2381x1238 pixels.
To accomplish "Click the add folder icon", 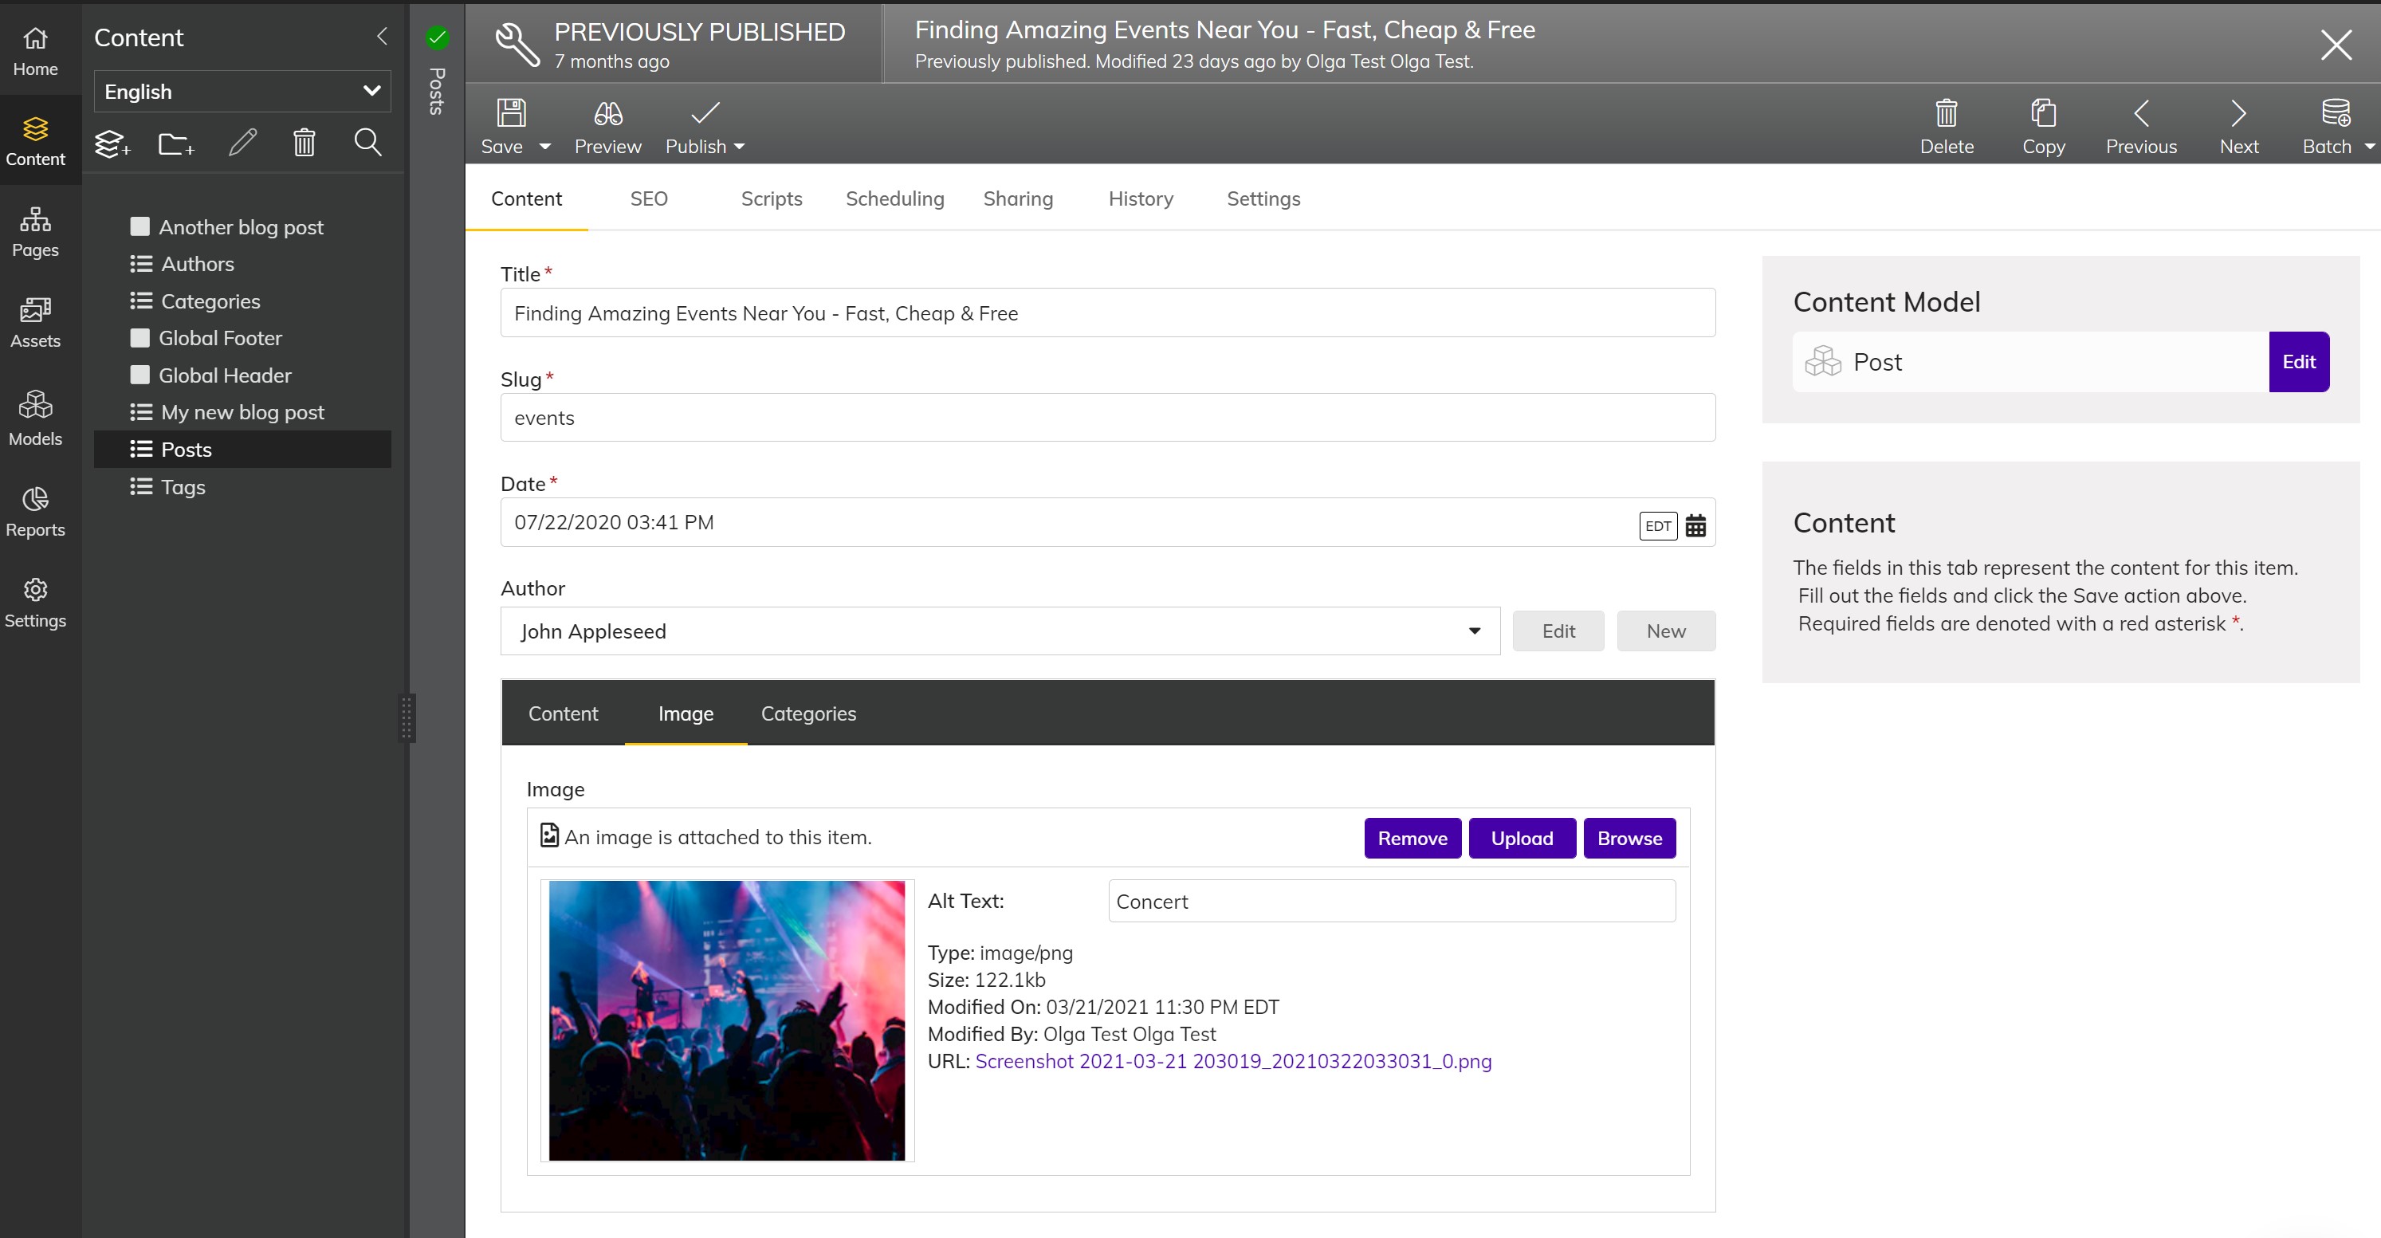I will pos(175,143).
